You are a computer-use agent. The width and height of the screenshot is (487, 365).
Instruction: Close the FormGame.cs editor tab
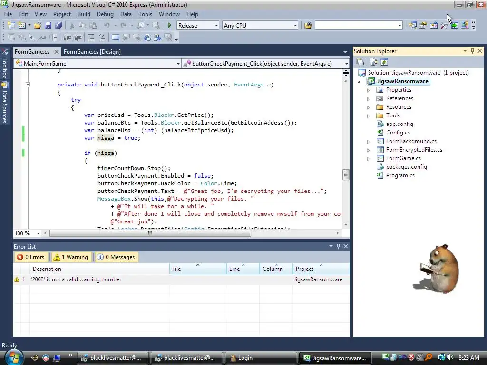56,52
